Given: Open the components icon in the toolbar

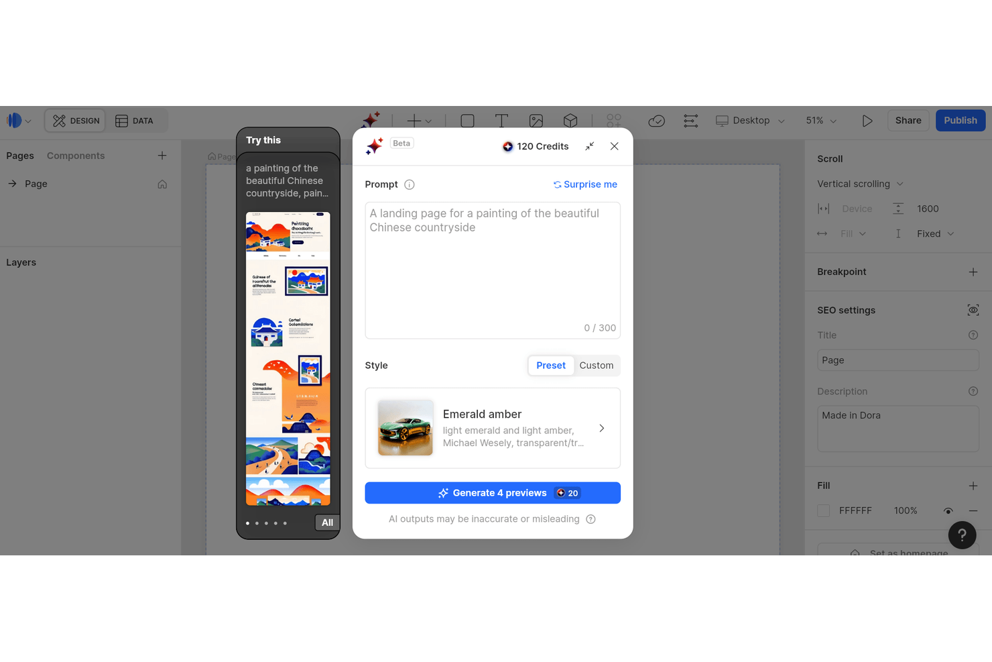Looking at the screenshot, I should coord(613,120).
